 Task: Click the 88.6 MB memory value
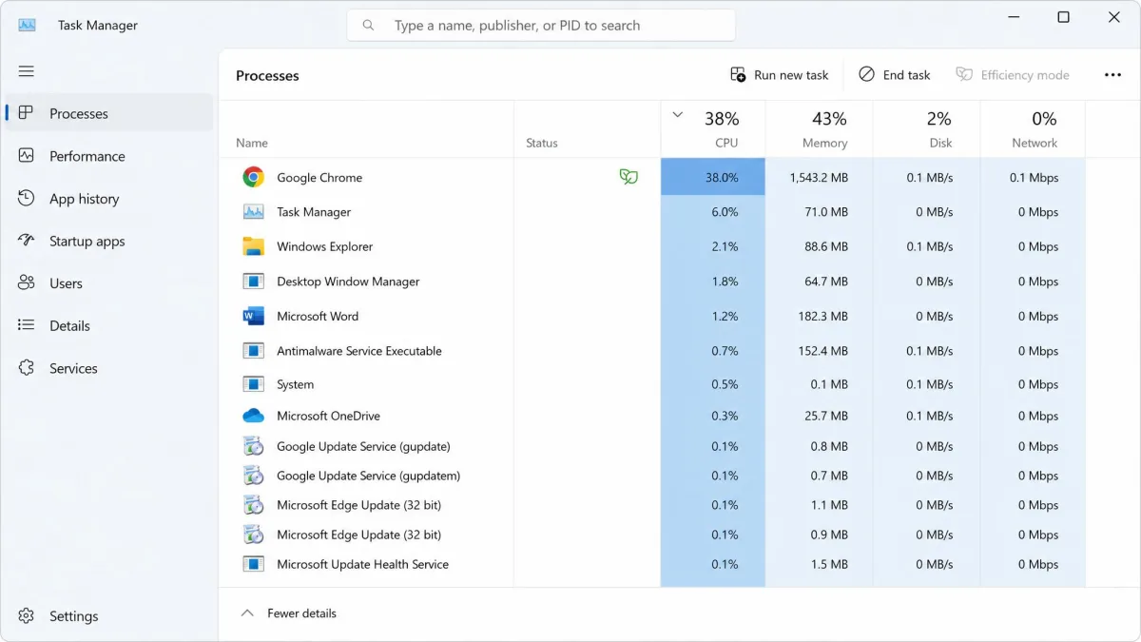pyautogui.click(x=826, y=246)
